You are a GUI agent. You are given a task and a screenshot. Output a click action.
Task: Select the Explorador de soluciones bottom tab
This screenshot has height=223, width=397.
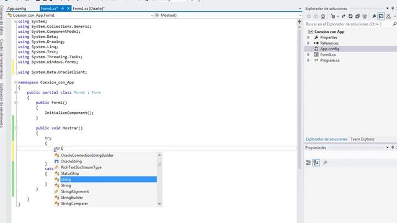(x=326, y=139)
